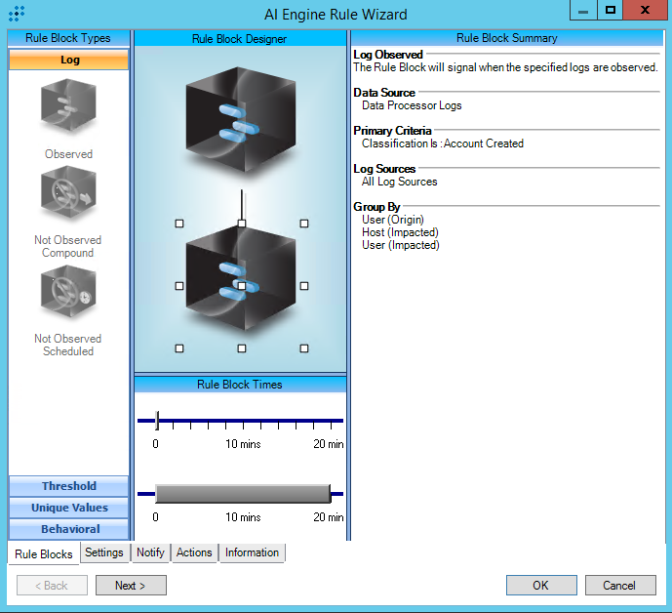672x613 pixels.
Task: Confirm with the OK button
Action: (540, 586)
